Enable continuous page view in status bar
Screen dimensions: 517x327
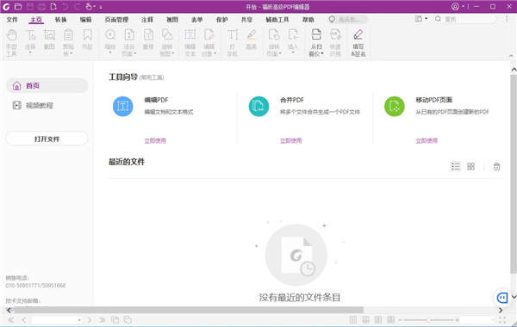click(x=365, y=320)
